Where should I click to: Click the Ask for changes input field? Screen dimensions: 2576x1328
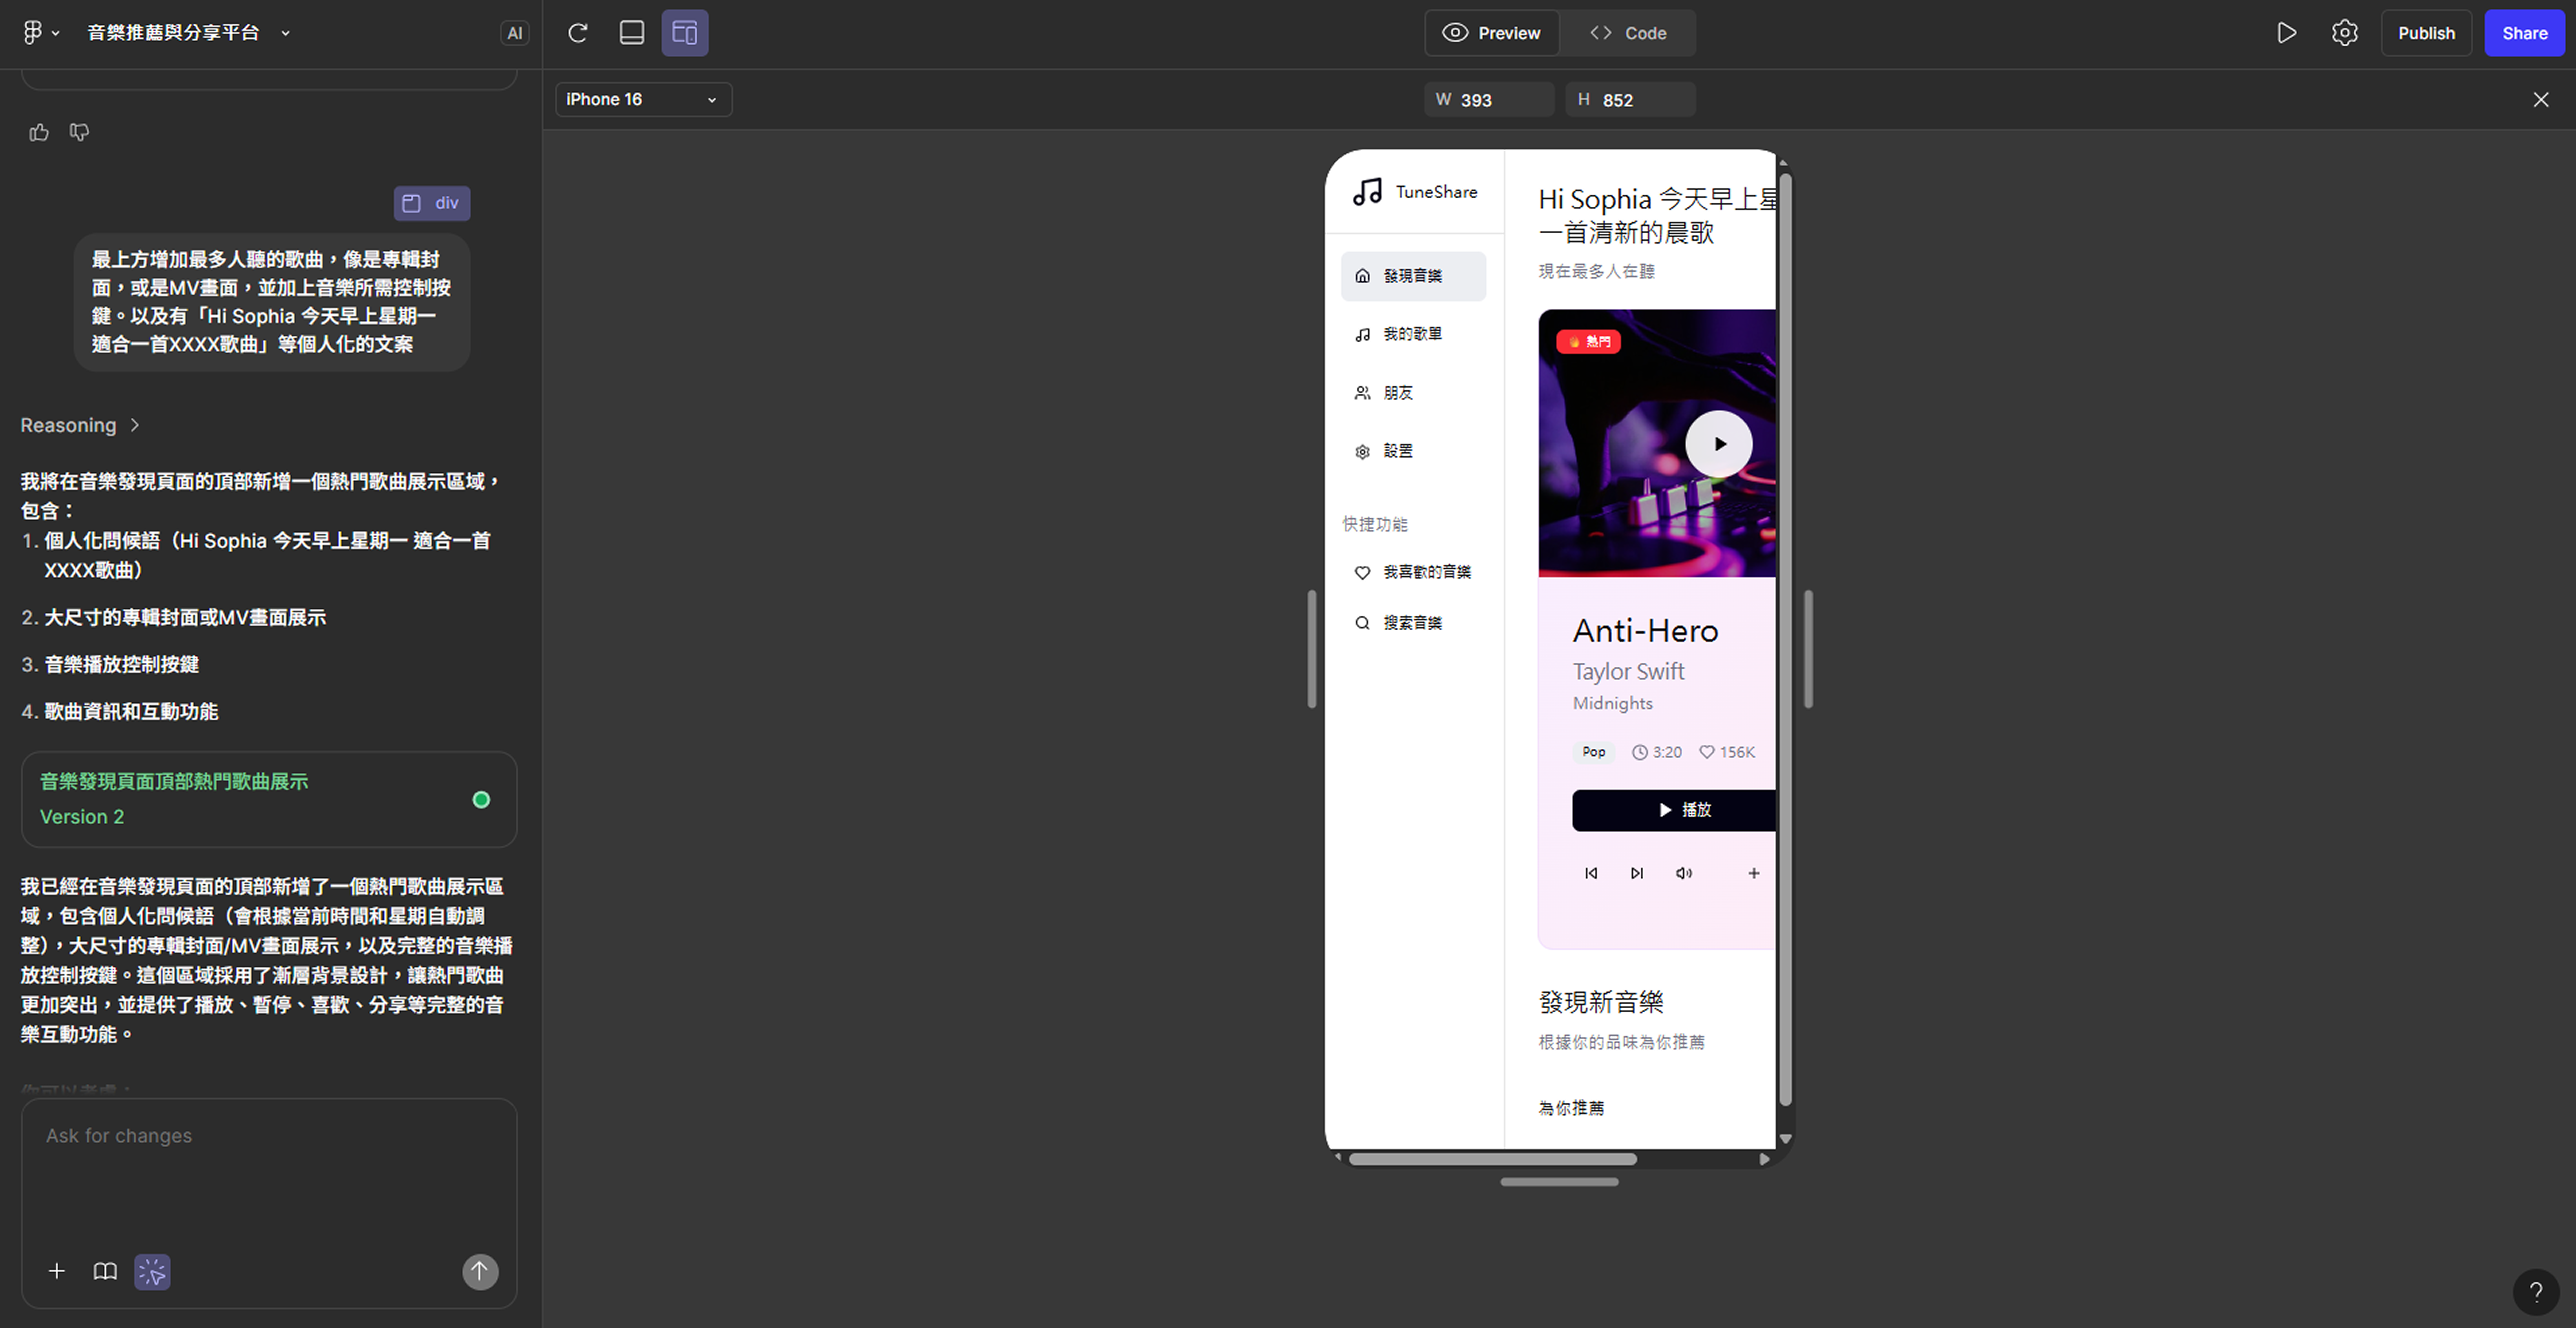click(268, 1170)
